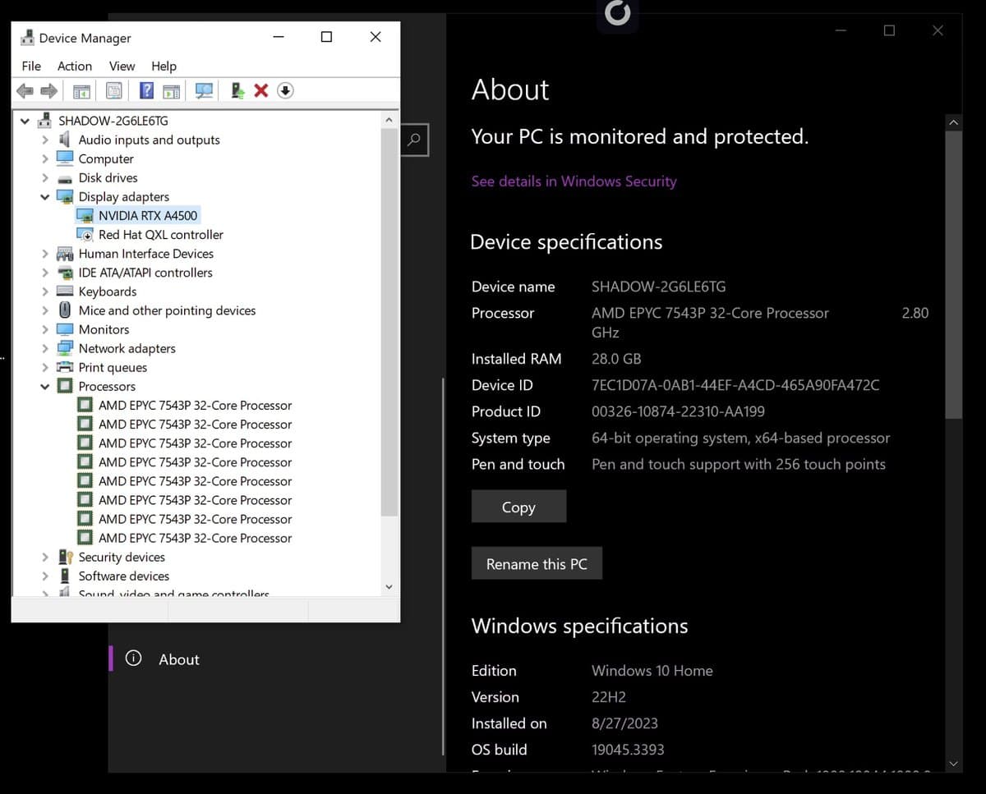Collapse the Display adapters node

tap(45, 197)
